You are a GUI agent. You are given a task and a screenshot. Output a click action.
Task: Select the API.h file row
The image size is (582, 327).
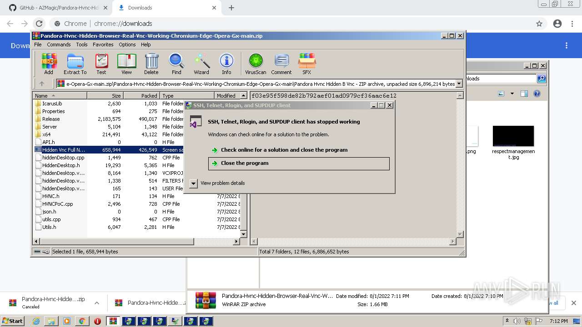tap(48, 142)
